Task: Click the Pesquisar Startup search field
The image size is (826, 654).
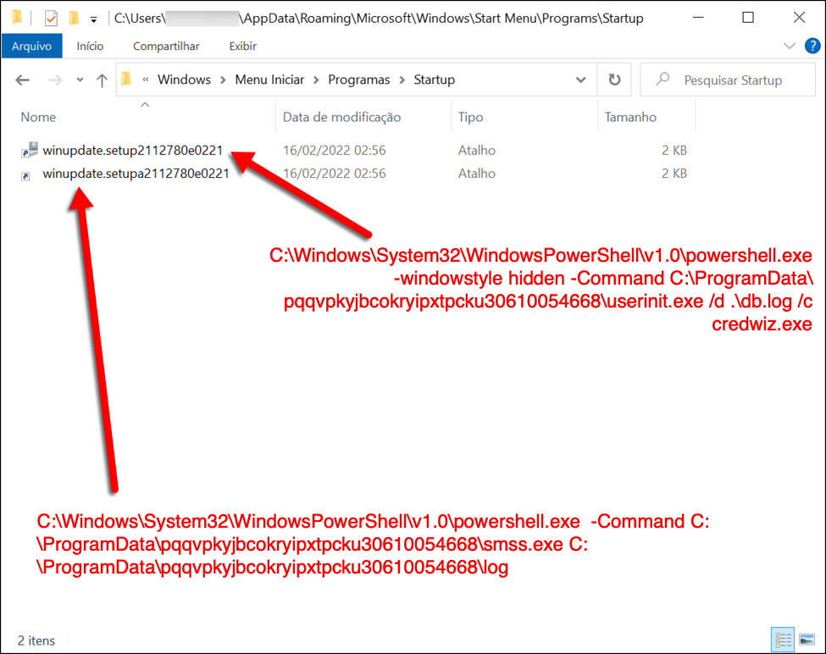Action: [729, 80]
